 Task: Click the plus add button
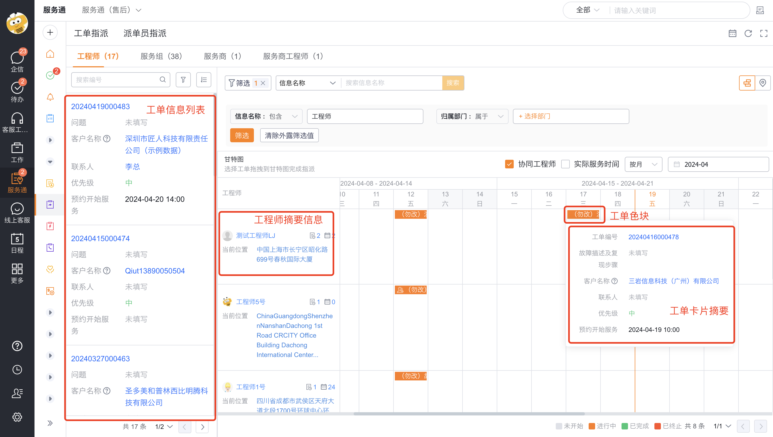pos(50,32)
